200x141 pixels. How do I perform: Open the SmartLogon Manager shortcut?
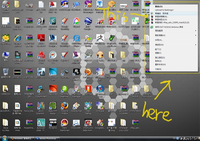click(x=76, y=91)
